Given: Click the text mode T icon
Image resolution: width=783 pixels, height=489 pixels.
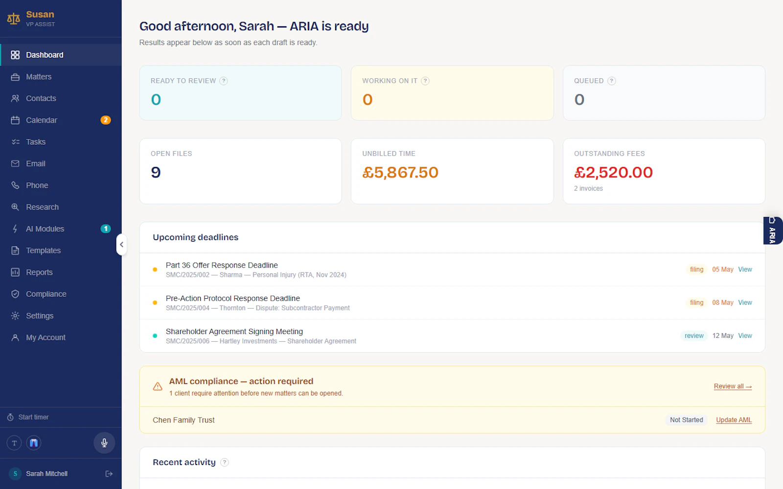Looking at the screenshot, I should click(14, 443).
